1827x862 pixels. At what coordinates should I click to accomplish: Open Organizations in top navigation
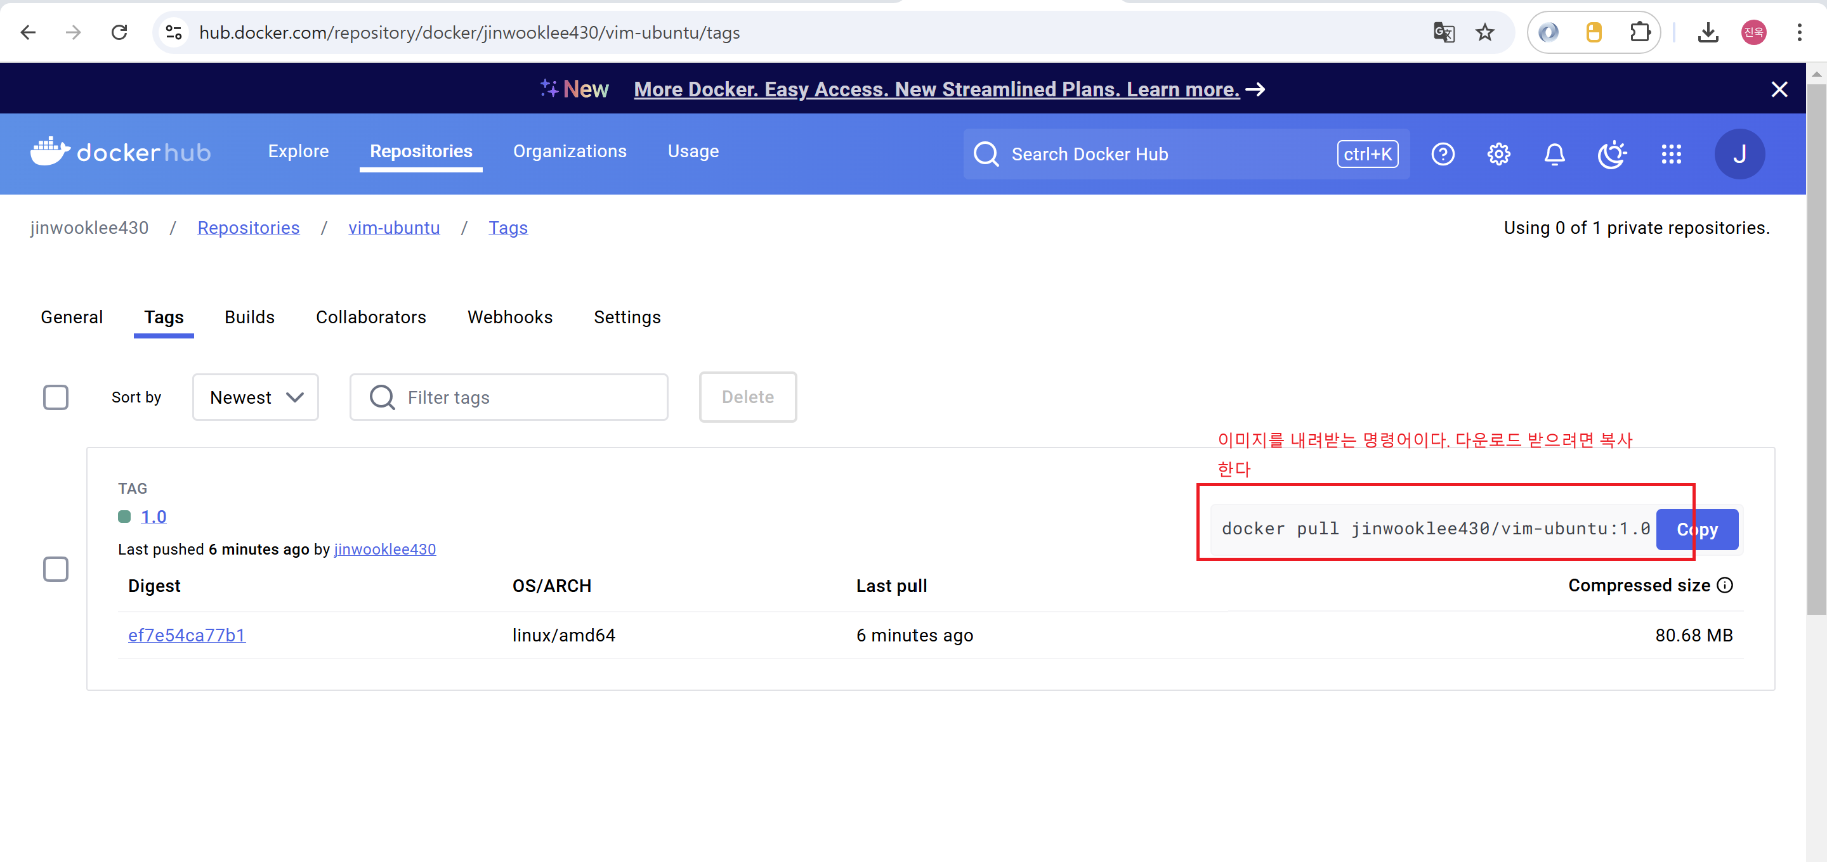(x=570, y=151)
